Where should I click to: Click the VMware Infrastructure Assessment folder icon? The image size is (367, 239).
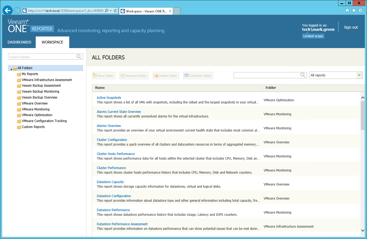tap(19, 80)
